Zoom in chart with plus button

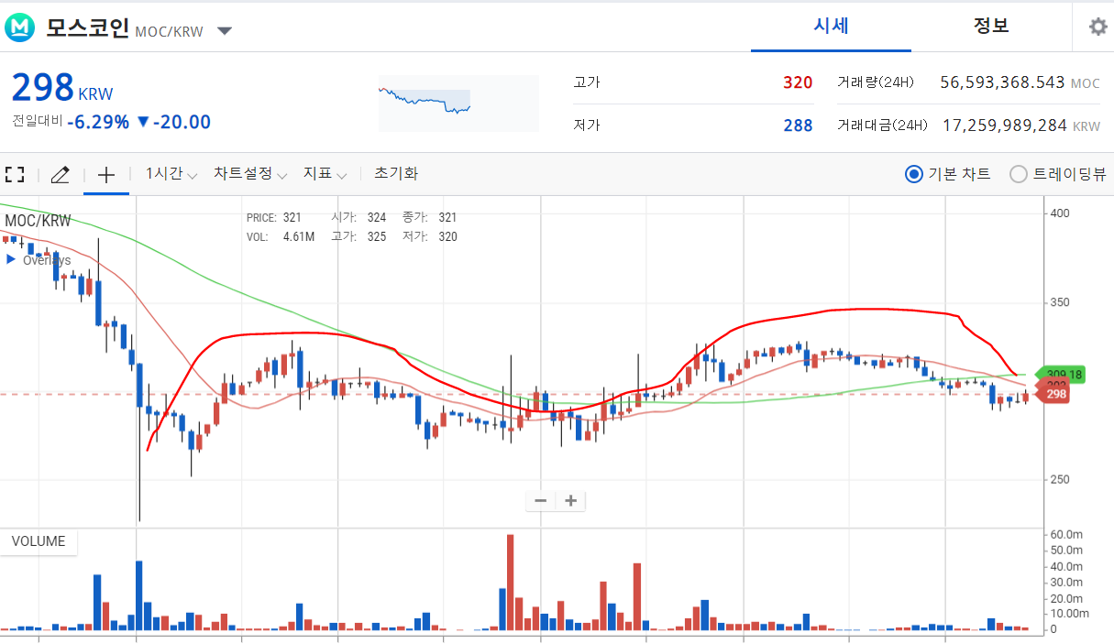click(x=571, y=500)
